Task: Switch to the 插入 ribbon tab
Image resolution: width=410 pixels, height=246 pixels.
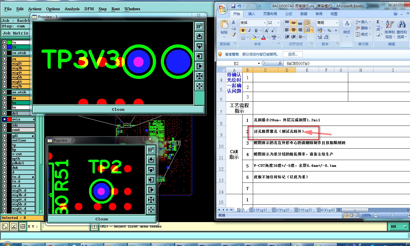Action: 252,14
